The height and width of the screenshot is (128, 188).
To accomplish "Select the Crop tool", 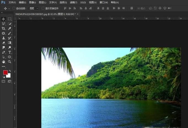I will 4,29.
